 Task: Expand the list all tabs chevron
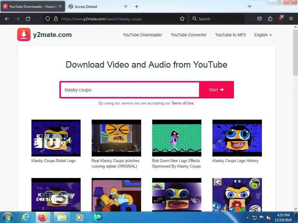click(249, 6)
